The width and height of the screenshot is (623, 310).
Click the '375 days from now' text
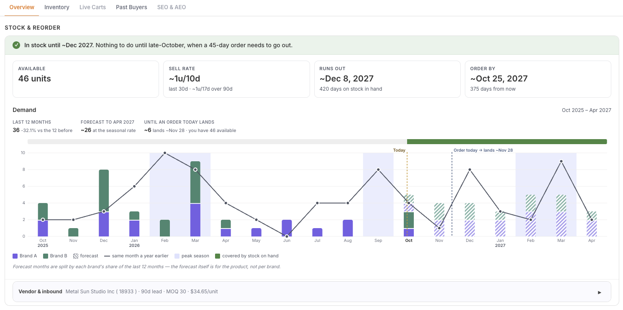[x=493, y=89]
